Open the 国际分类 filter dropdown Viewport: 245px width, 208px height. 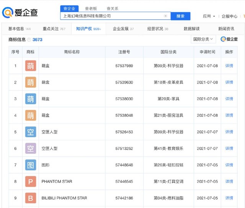(x=203, y=39)
